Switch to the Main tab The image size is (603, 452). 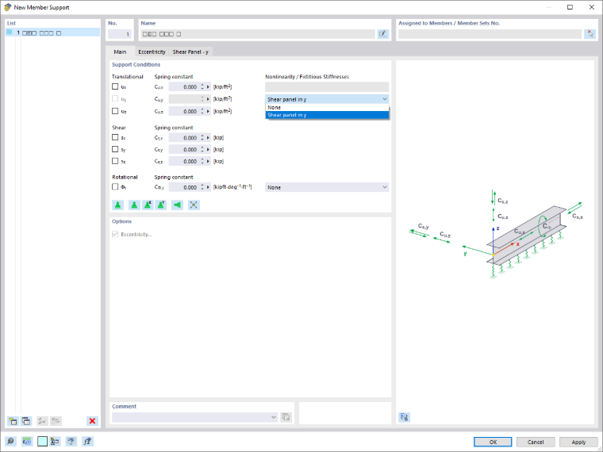tap(120, 52)
